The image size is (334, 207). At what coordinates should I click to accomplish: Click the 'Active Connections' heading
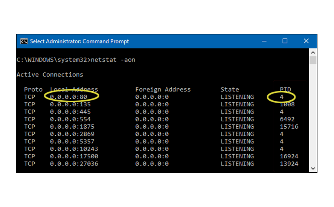50,75
